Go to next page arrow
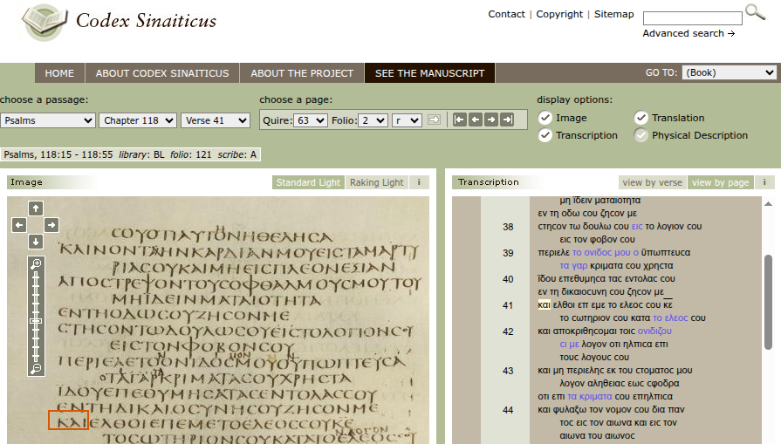The width and height of the screenshot is (781, 444). point(491,120)
